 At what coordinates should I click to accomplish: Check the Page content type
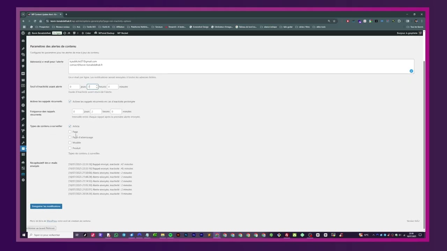tap(70, 132)
